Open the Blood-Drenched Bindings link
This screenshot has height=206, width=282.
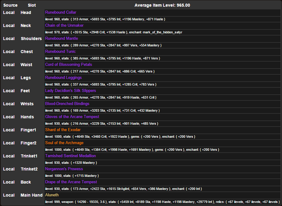click(67, 104)
